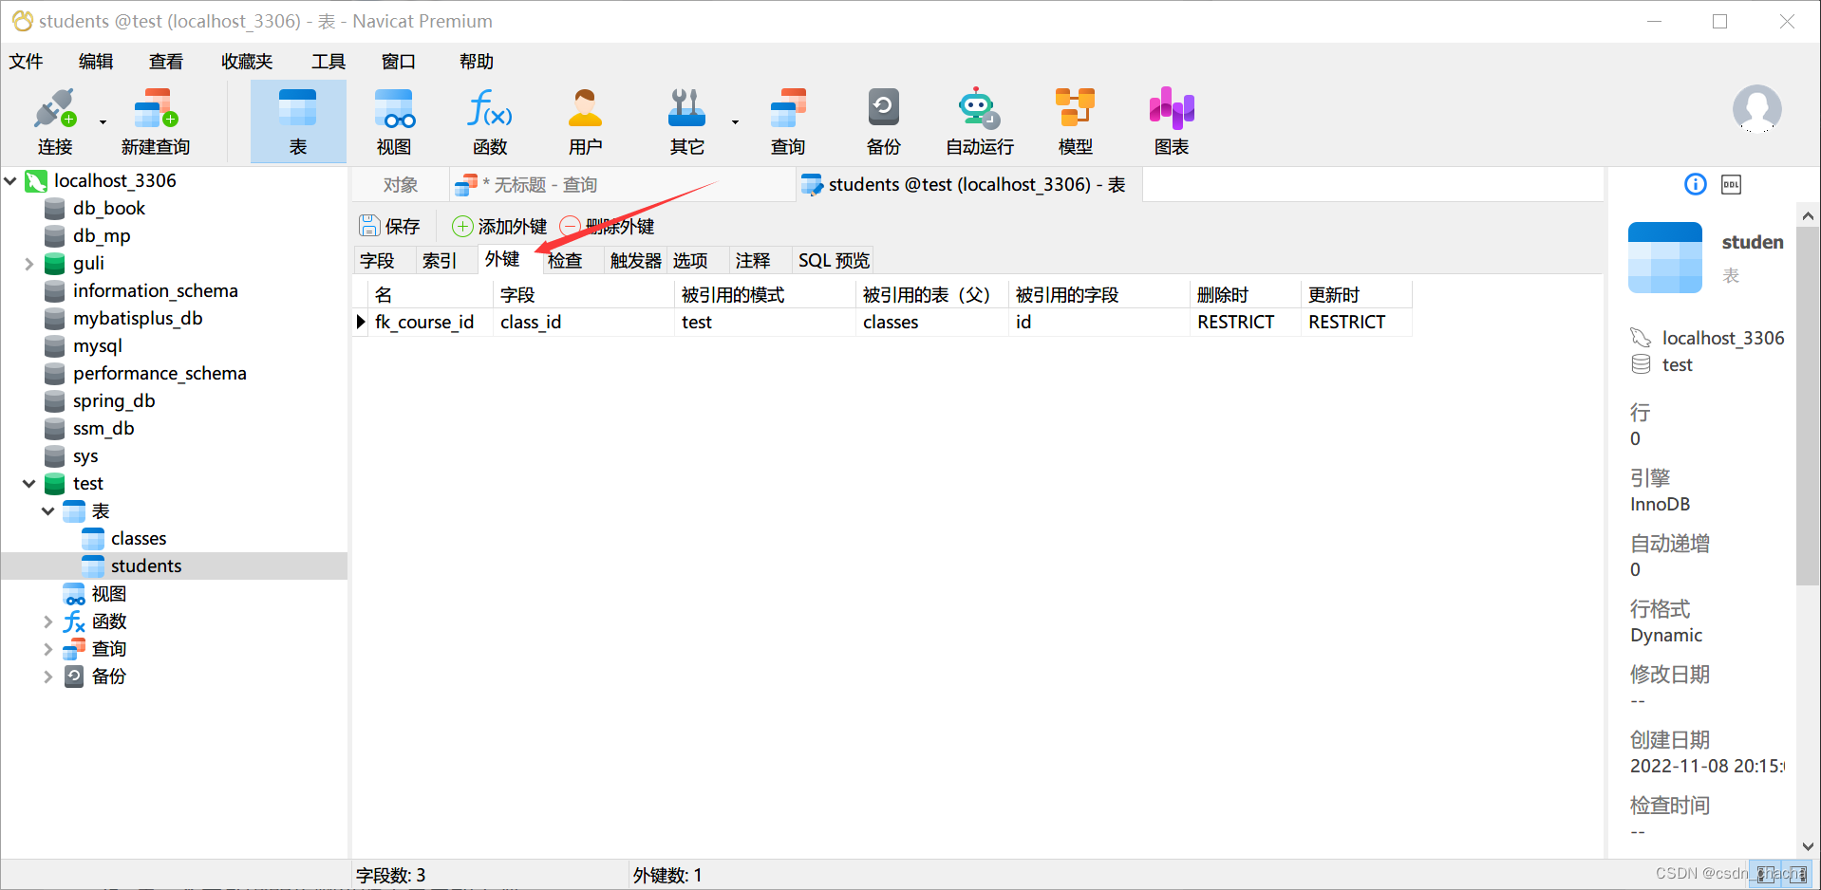1821x890 pixels.
Task: Switch to the 索引 tab
Action: [x=442, y=259]
